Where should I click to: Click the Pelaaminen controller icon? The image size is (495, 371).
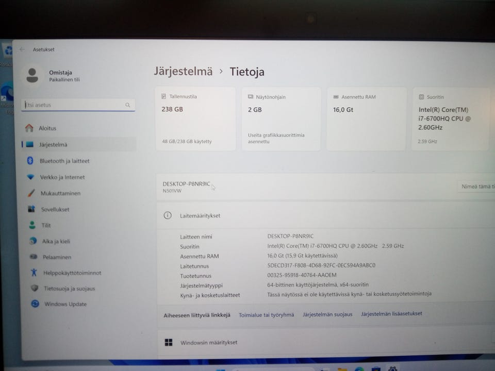pos(34,257)
